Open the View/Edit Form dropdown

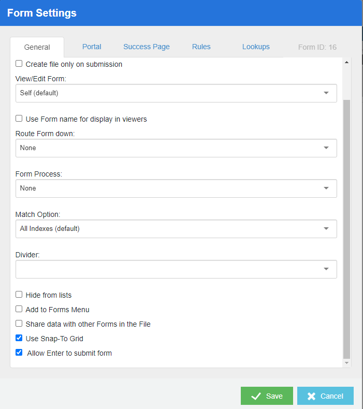[176, 93]
